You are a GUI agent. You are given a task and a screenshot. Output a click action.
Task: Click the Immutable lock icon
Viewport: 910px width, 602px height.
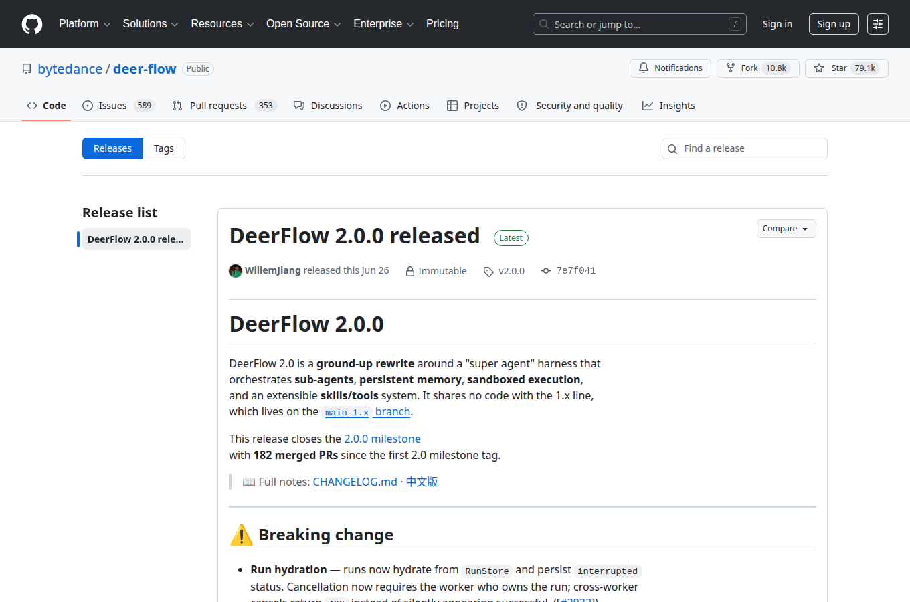(x=410, y=271)
